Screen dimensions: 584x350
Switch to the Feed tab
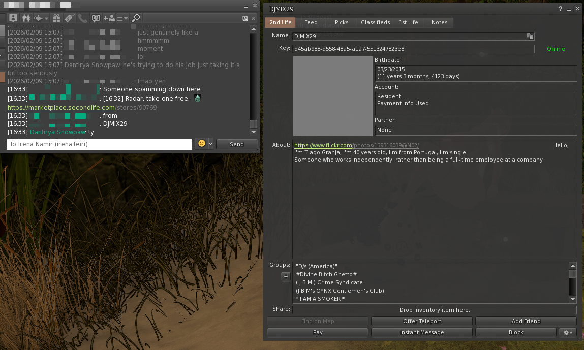click(x=311, y=22)
